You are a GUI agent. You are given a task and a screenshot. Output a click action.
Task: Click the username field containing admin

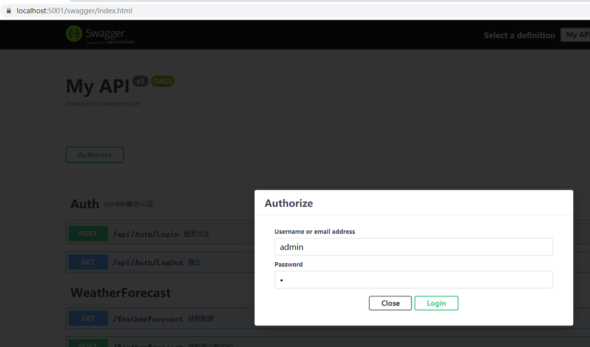pyautogui.click(x=413, y=247)
